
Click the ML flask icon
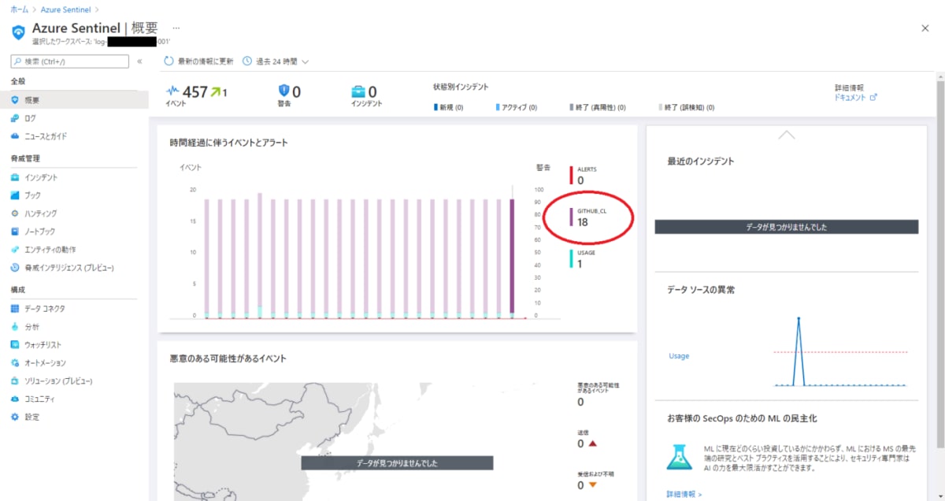coord(679,458)
